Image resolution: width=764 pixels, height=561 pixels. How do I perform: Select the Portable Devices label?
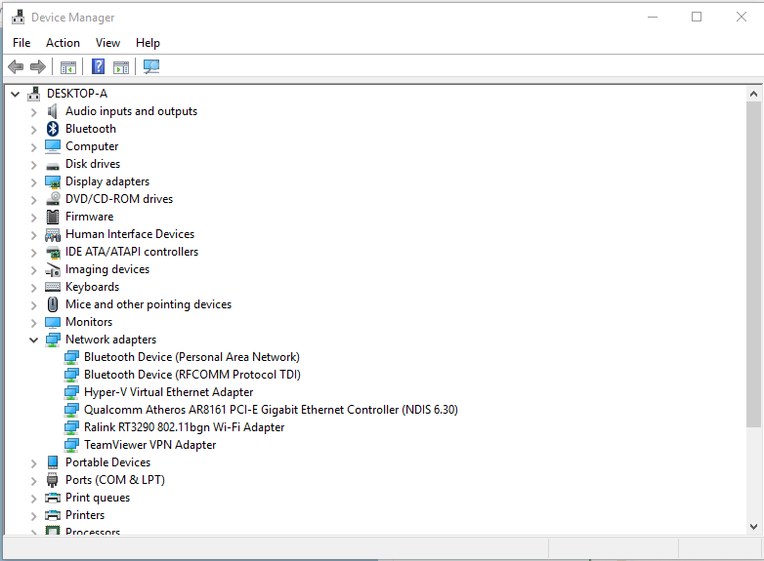(108, 462)
